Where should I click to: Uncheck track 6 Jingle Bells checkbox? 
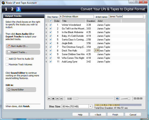(x=50, y=43)
